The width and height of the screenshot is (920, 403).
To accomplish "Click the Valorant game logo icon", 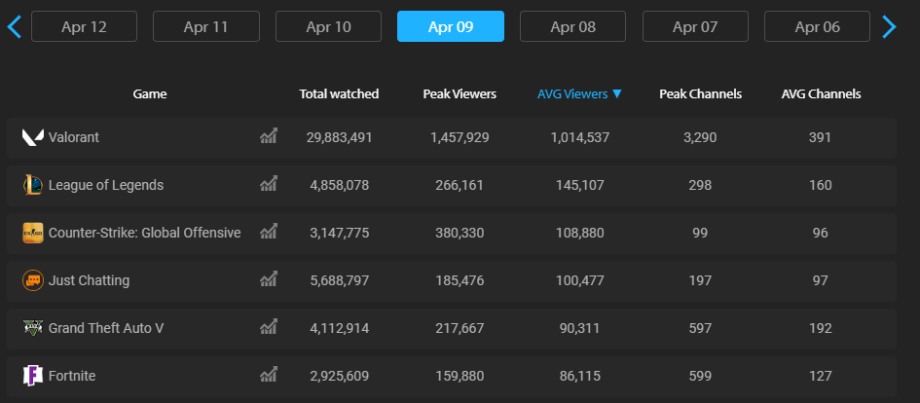I will pos(33,137).
